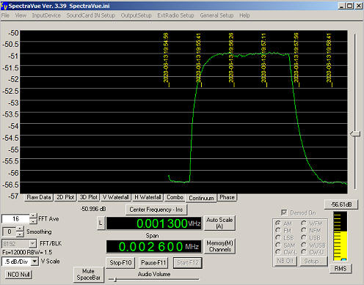Click Pause-F11 button
Viewport: 364px width, 285px height.
[x=153, y=263]
